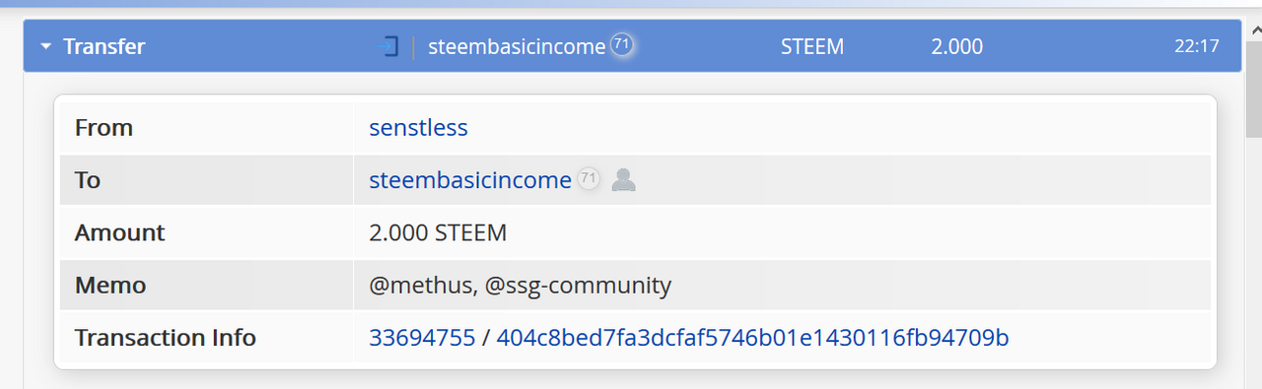This screenshot has width=1262, height=389.
Task: Click steembasicincome name in the blue header
Action: coord(517,46)
